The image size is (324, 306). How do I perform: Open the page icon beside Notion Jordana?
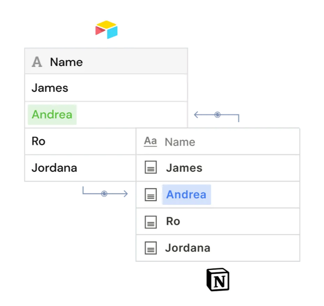[150, 248]
